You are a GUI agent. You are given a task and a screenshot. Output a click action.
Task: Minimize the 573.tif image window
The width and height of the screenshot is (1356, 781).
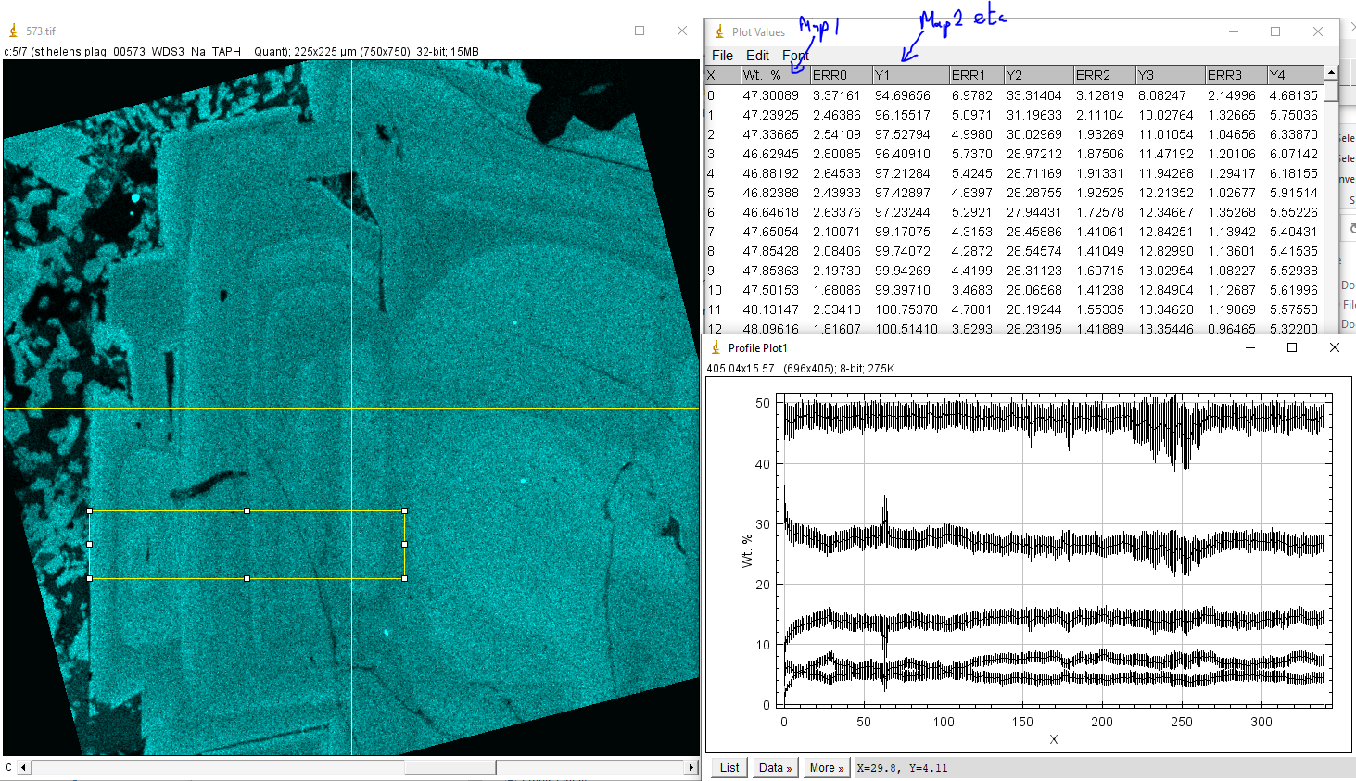point(597,31)
